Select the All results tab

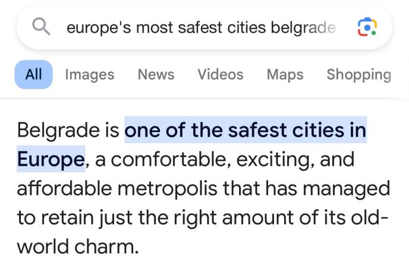tap(33, 74)
